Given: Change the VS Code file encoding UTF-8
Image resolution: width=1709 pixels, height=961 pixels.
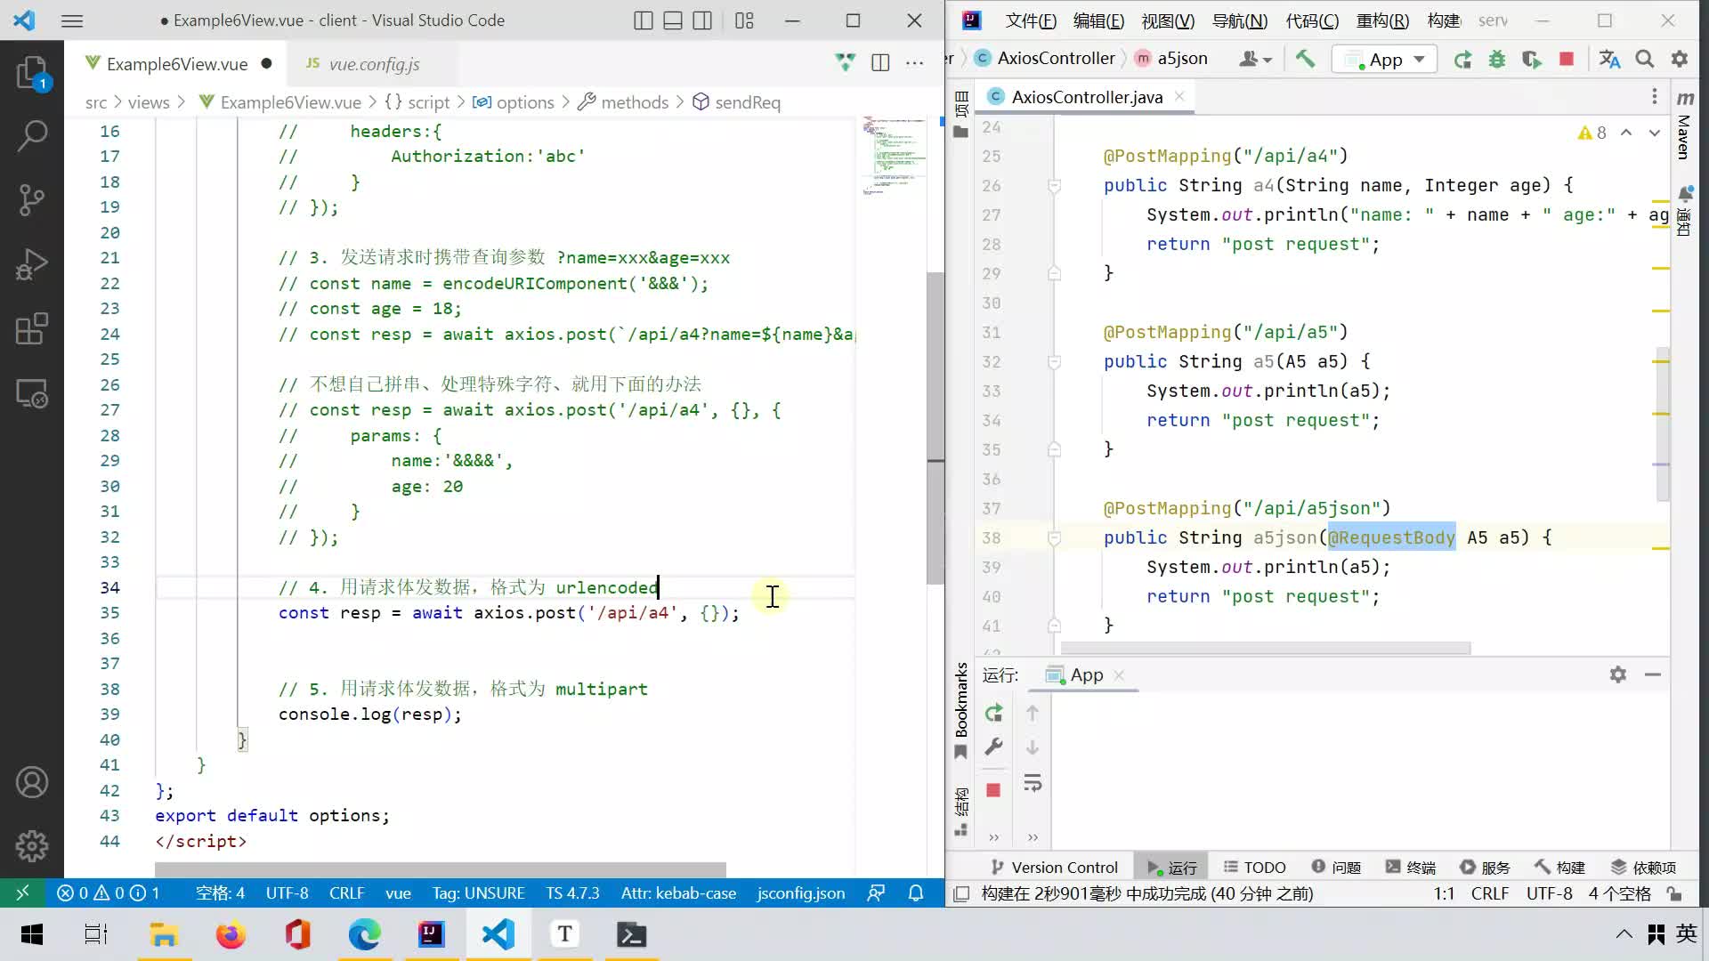Looking at the screenshot, I should (287, 892).
